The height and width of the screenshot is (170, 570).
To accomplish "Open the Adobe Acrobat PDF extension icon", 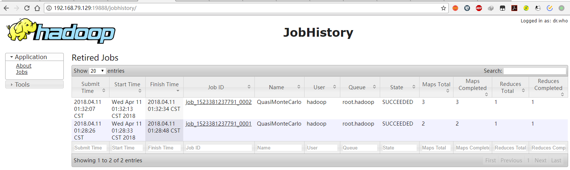I will pos(514,8).
